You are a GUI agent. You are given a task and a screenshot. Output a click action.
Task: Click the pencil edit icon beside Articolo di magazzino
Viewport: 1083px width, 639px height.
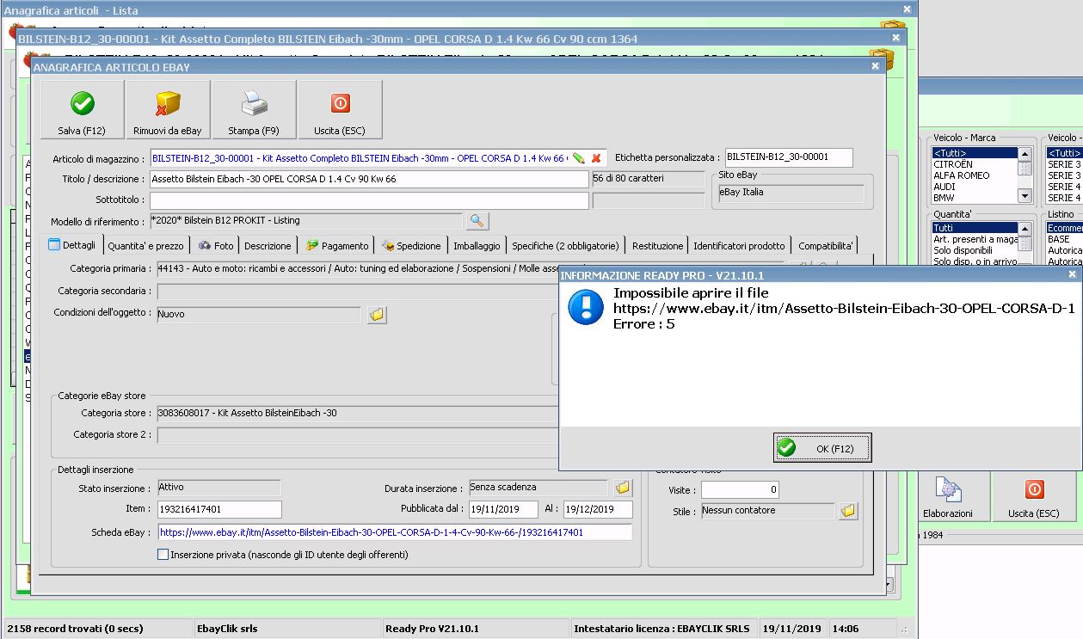coord(579,158)
